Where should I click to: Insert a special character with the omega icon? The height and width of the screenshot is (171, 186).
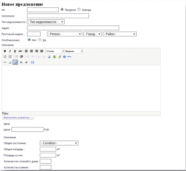coord(32,62)
